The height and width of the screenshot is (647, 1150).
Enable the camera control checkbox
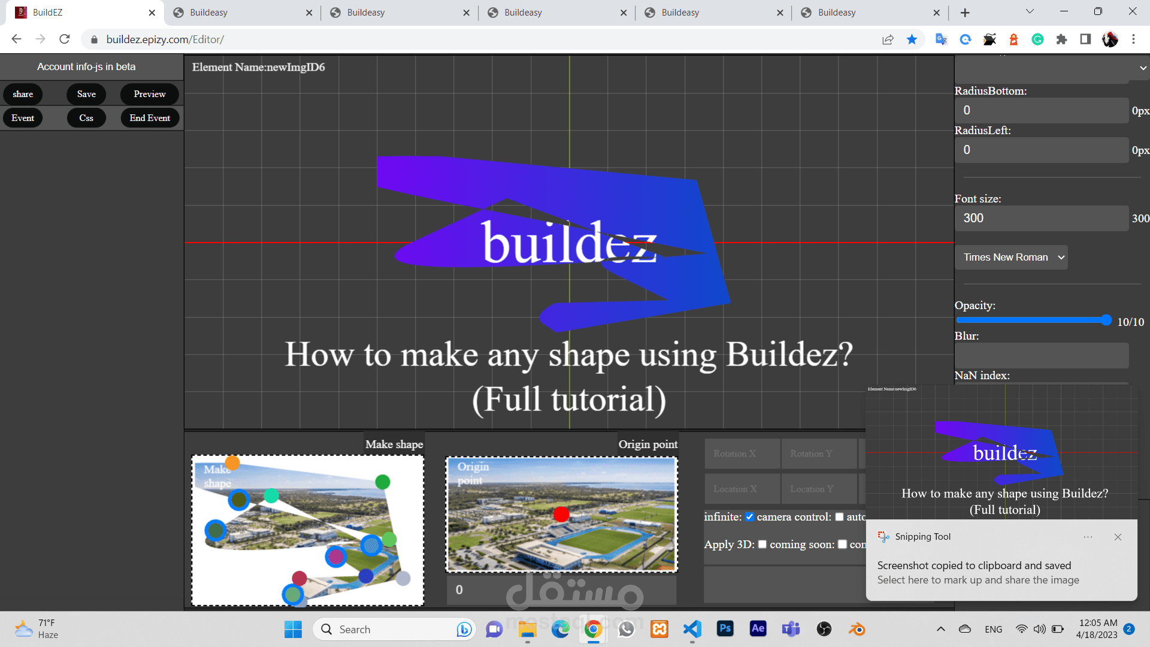pos(839,516)
